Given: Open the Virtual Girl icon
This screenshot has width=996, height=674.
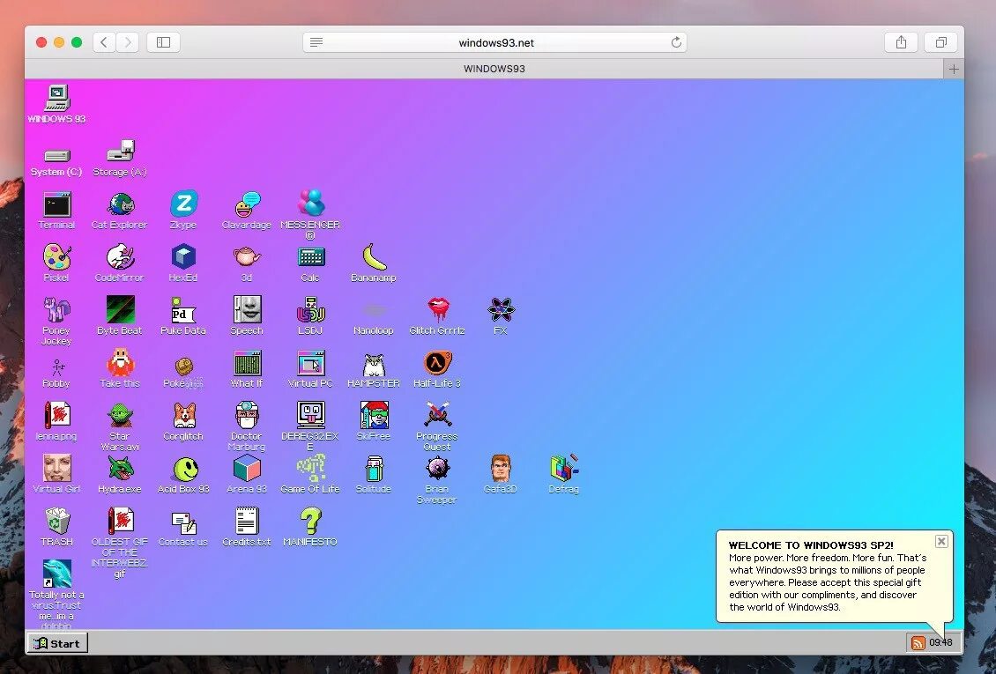Looking at the screenshot, I should 56,469.
